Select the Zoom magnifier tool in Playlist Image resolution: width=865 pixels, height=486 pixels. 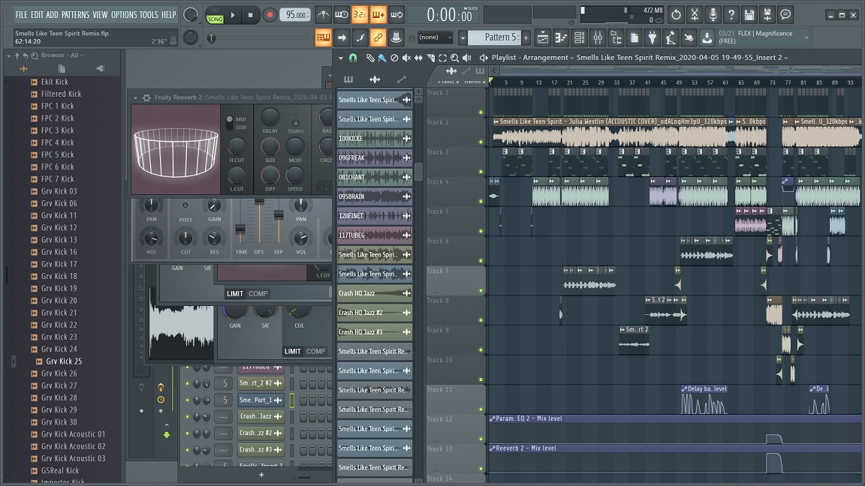pyautogui.click(x=454, y=57)
